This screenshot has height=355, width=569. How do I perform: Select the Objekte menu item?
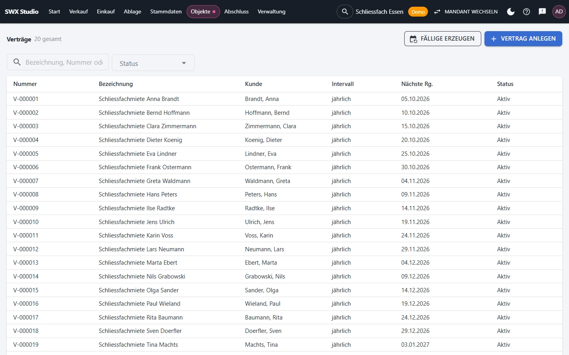click(x=203, y=11)
